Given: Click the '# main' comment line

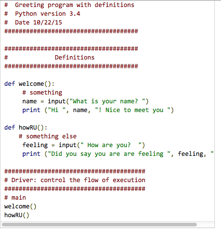Looking at the screenshot, I should pyautogui.click(x=15, y=198).
